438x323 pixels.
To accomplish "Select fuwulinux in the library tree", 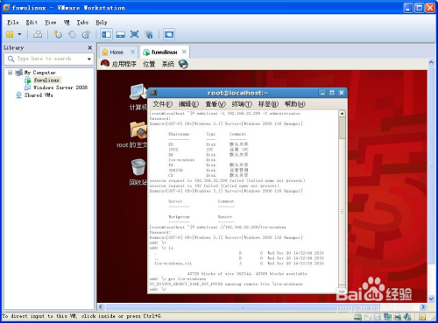I will click(x=46, y=80).
